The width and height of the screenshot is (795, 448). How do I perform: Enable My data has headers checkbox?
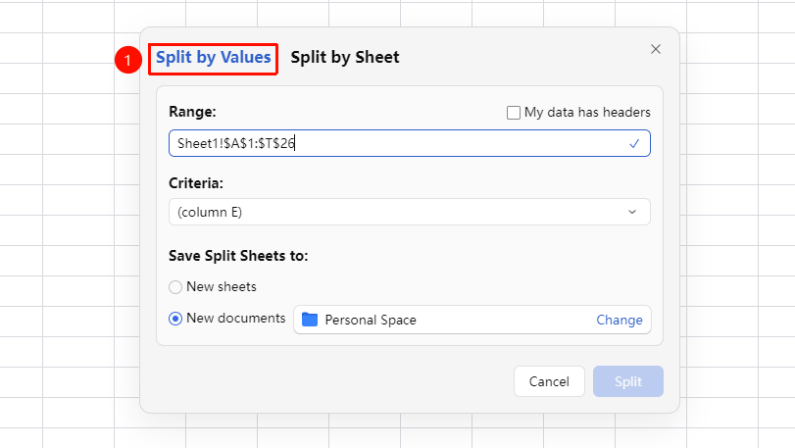pyautogui.click(x=513, y=113)
